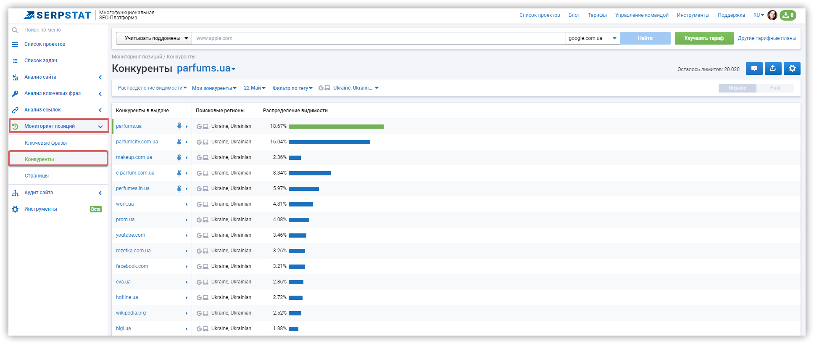This screenshot has height=344, width=814.
Task: Click the settings gear icon button
Action: tap(792, 69)
